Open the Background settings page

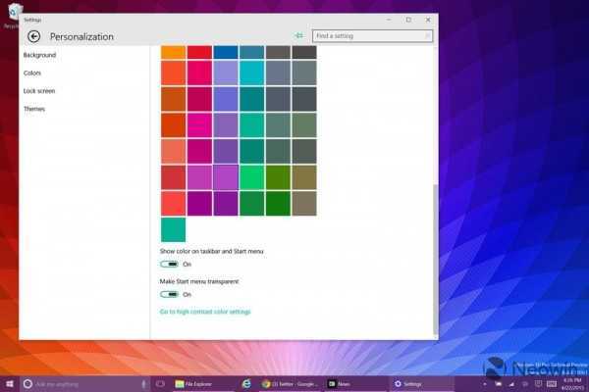point(39,55)
